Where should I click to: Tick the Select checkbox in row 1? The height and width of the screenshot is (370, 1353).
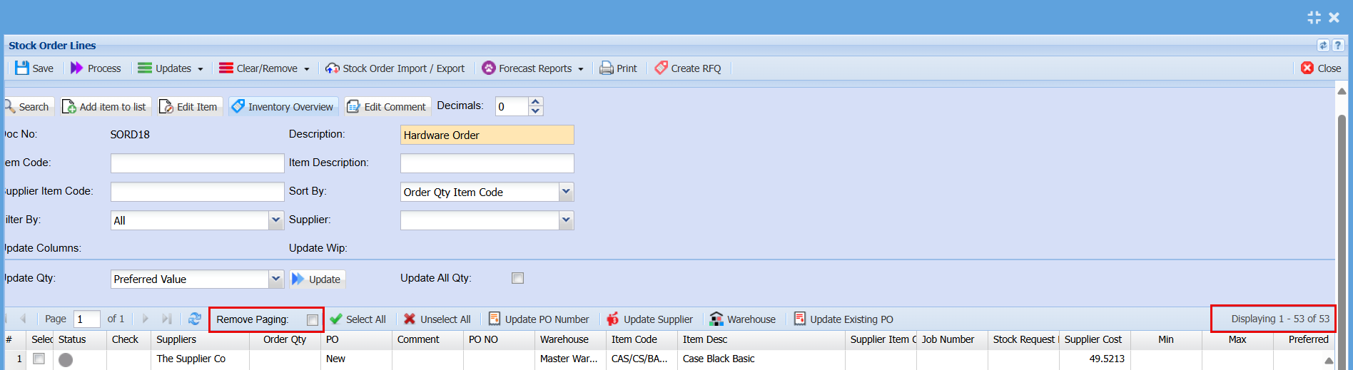click(x=39, y=359)
